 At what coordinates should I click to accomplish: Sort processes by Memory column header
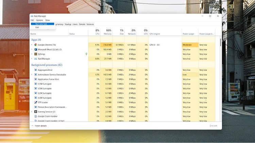108,34
